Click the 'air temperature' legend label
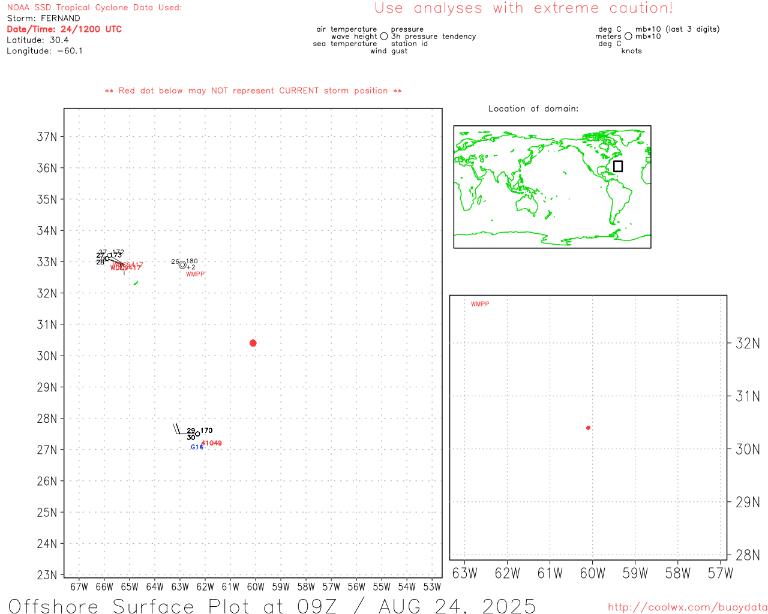The height and width of the screenshot is (614, 768). pos(347,29)
